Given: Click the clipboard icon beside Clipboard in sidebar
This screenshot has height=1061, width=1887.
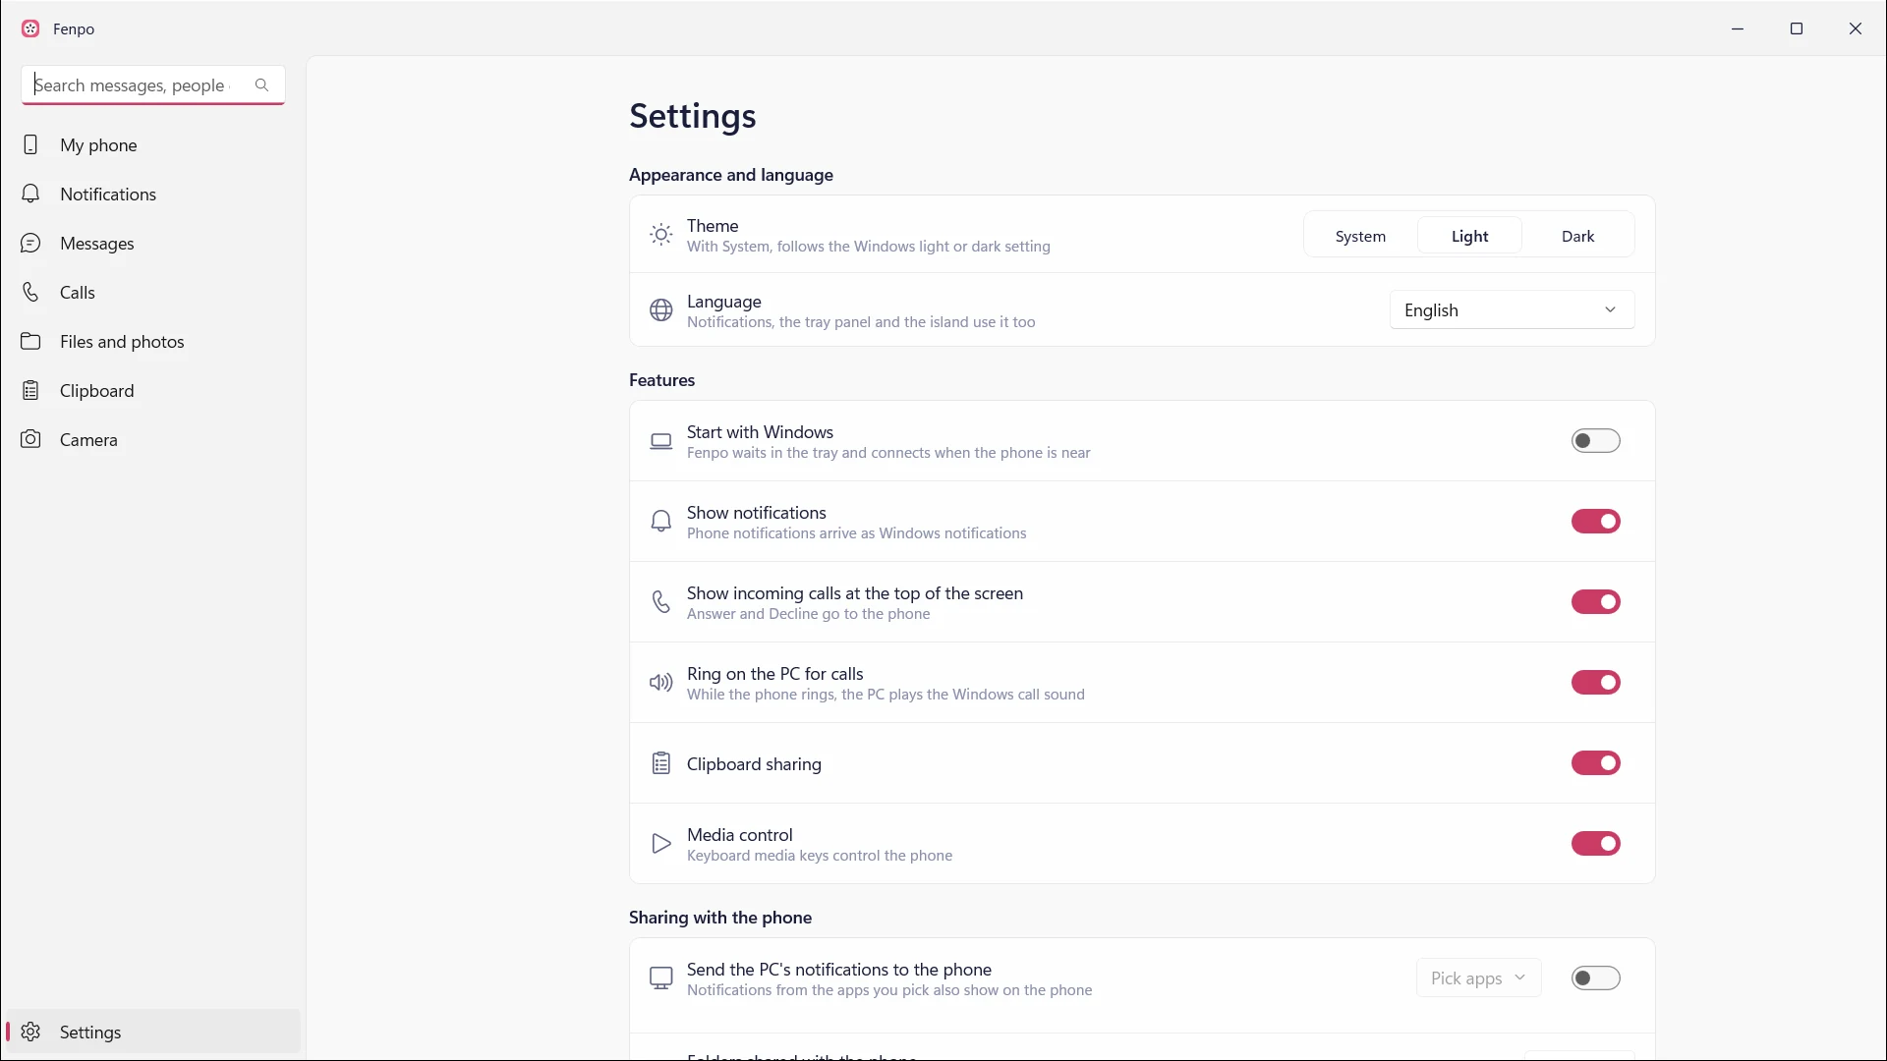Looking at the screenshot, I should pyautogui.click(x=30, y=390).
